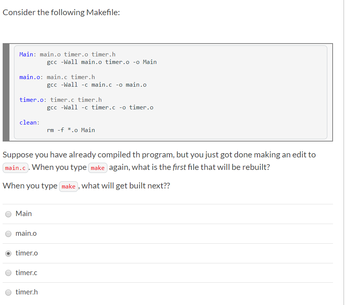Click the main.c inline code badge
This screenshot has height=305, width=361.
tap(15, 168)
